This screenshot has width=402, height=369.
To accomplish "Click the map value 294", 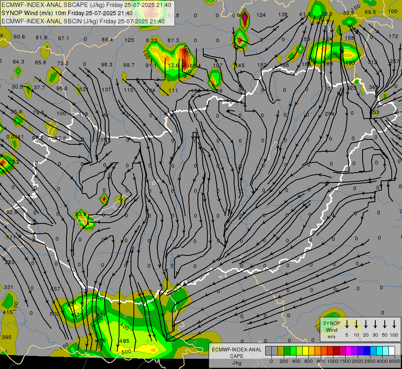I will click(x=329, y=114).
